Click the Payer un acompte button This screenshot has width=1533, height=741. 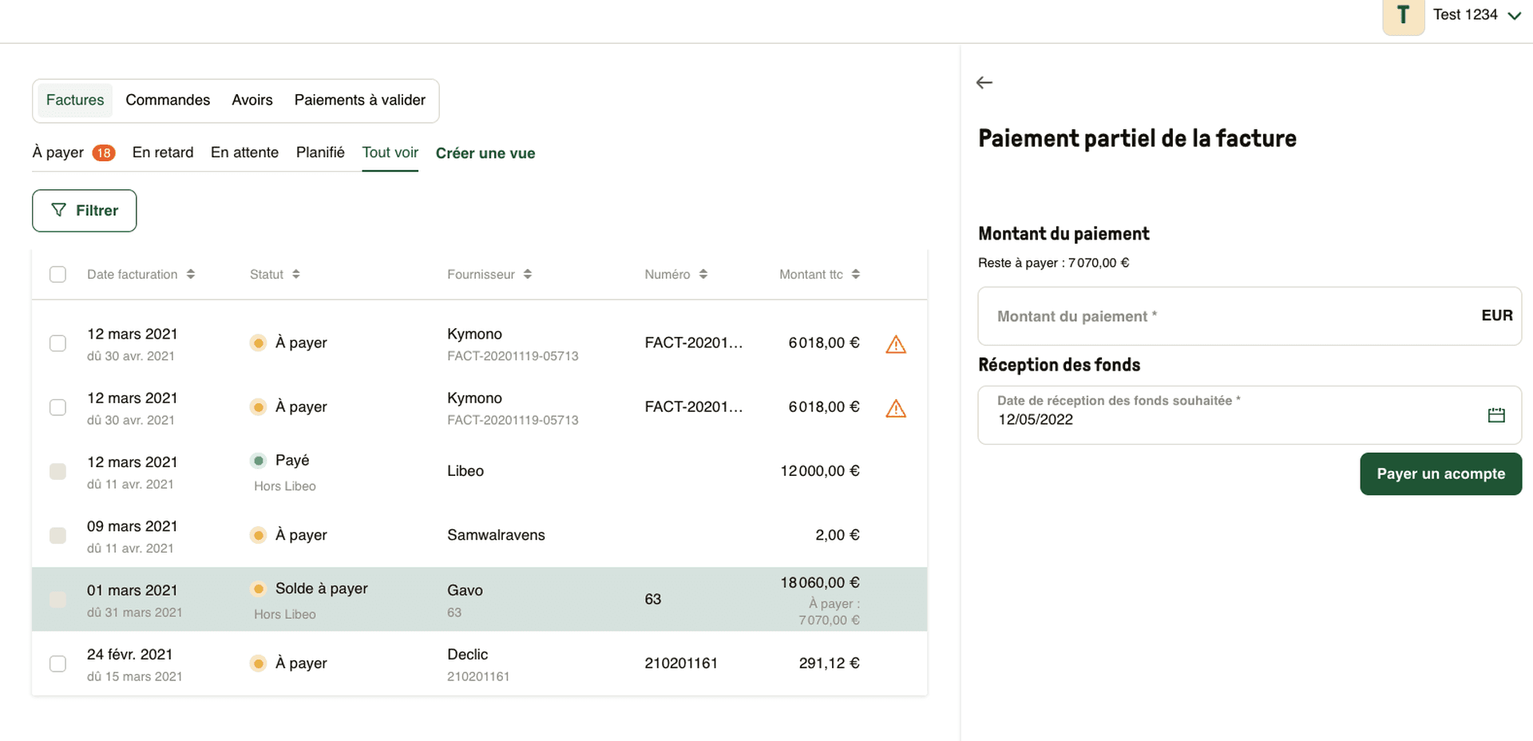1440,474
